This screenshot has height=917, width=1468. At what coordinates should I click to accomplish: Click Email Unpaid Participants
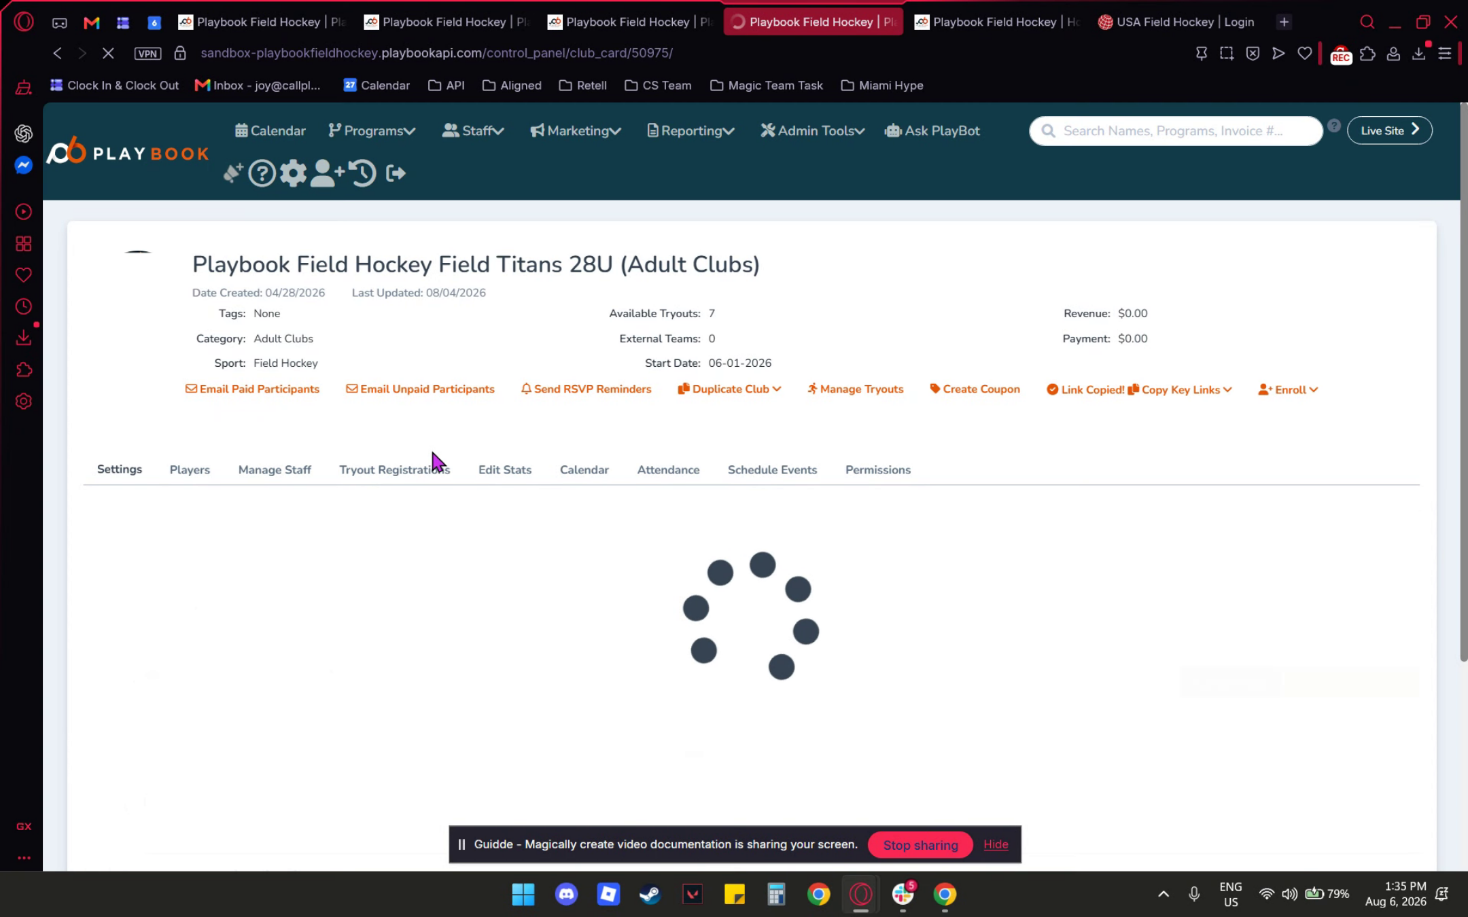[x=420, y=389]
